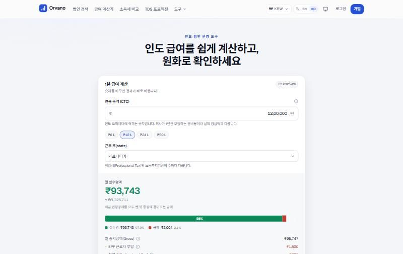This screenshot has height=254, width=403.
Task: Open the KRW currency dropdown
Action: click(279, 9)
